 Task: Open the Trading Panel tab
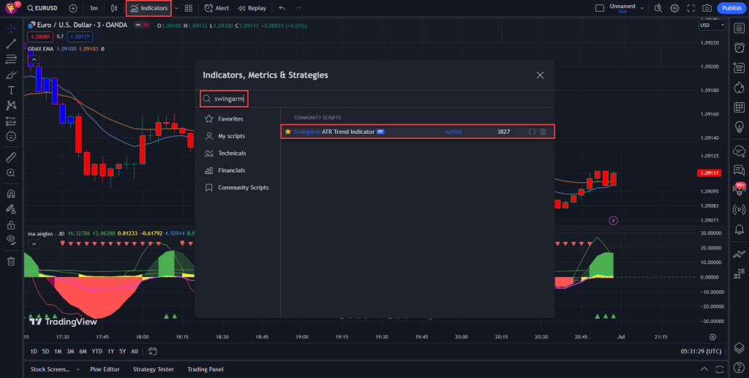point(206,369)
